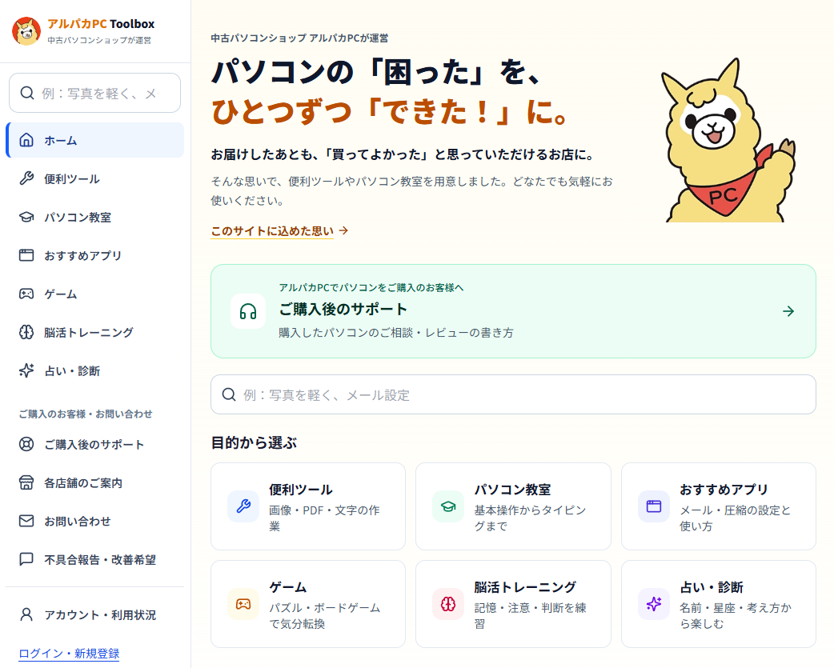Viewport: 834px width, 668px height.
Task: Click text パズル・ボードゲームで気分転換
Action: (x=324, y=616)
